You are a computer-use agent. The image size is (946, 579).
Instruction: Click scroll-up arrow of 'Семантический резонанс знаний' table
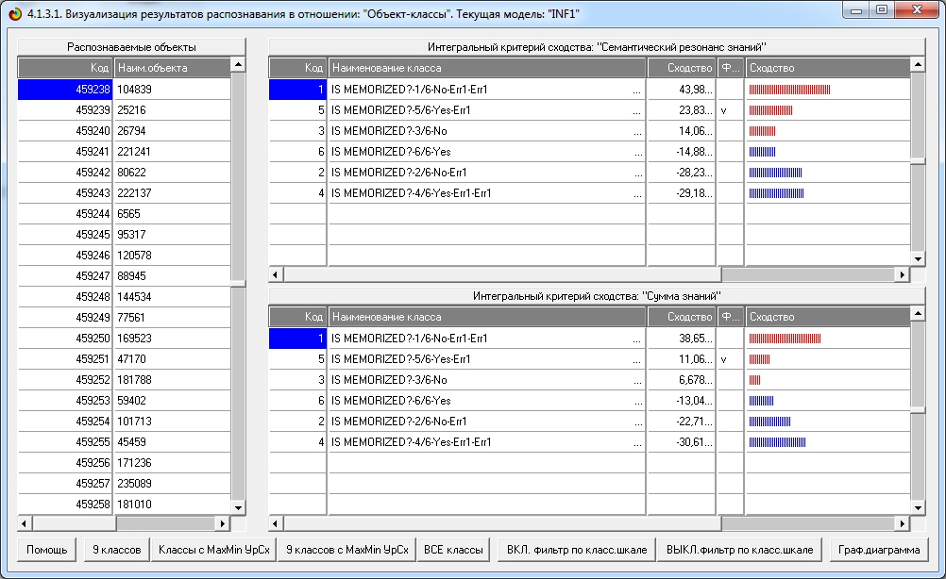[918, 66]
